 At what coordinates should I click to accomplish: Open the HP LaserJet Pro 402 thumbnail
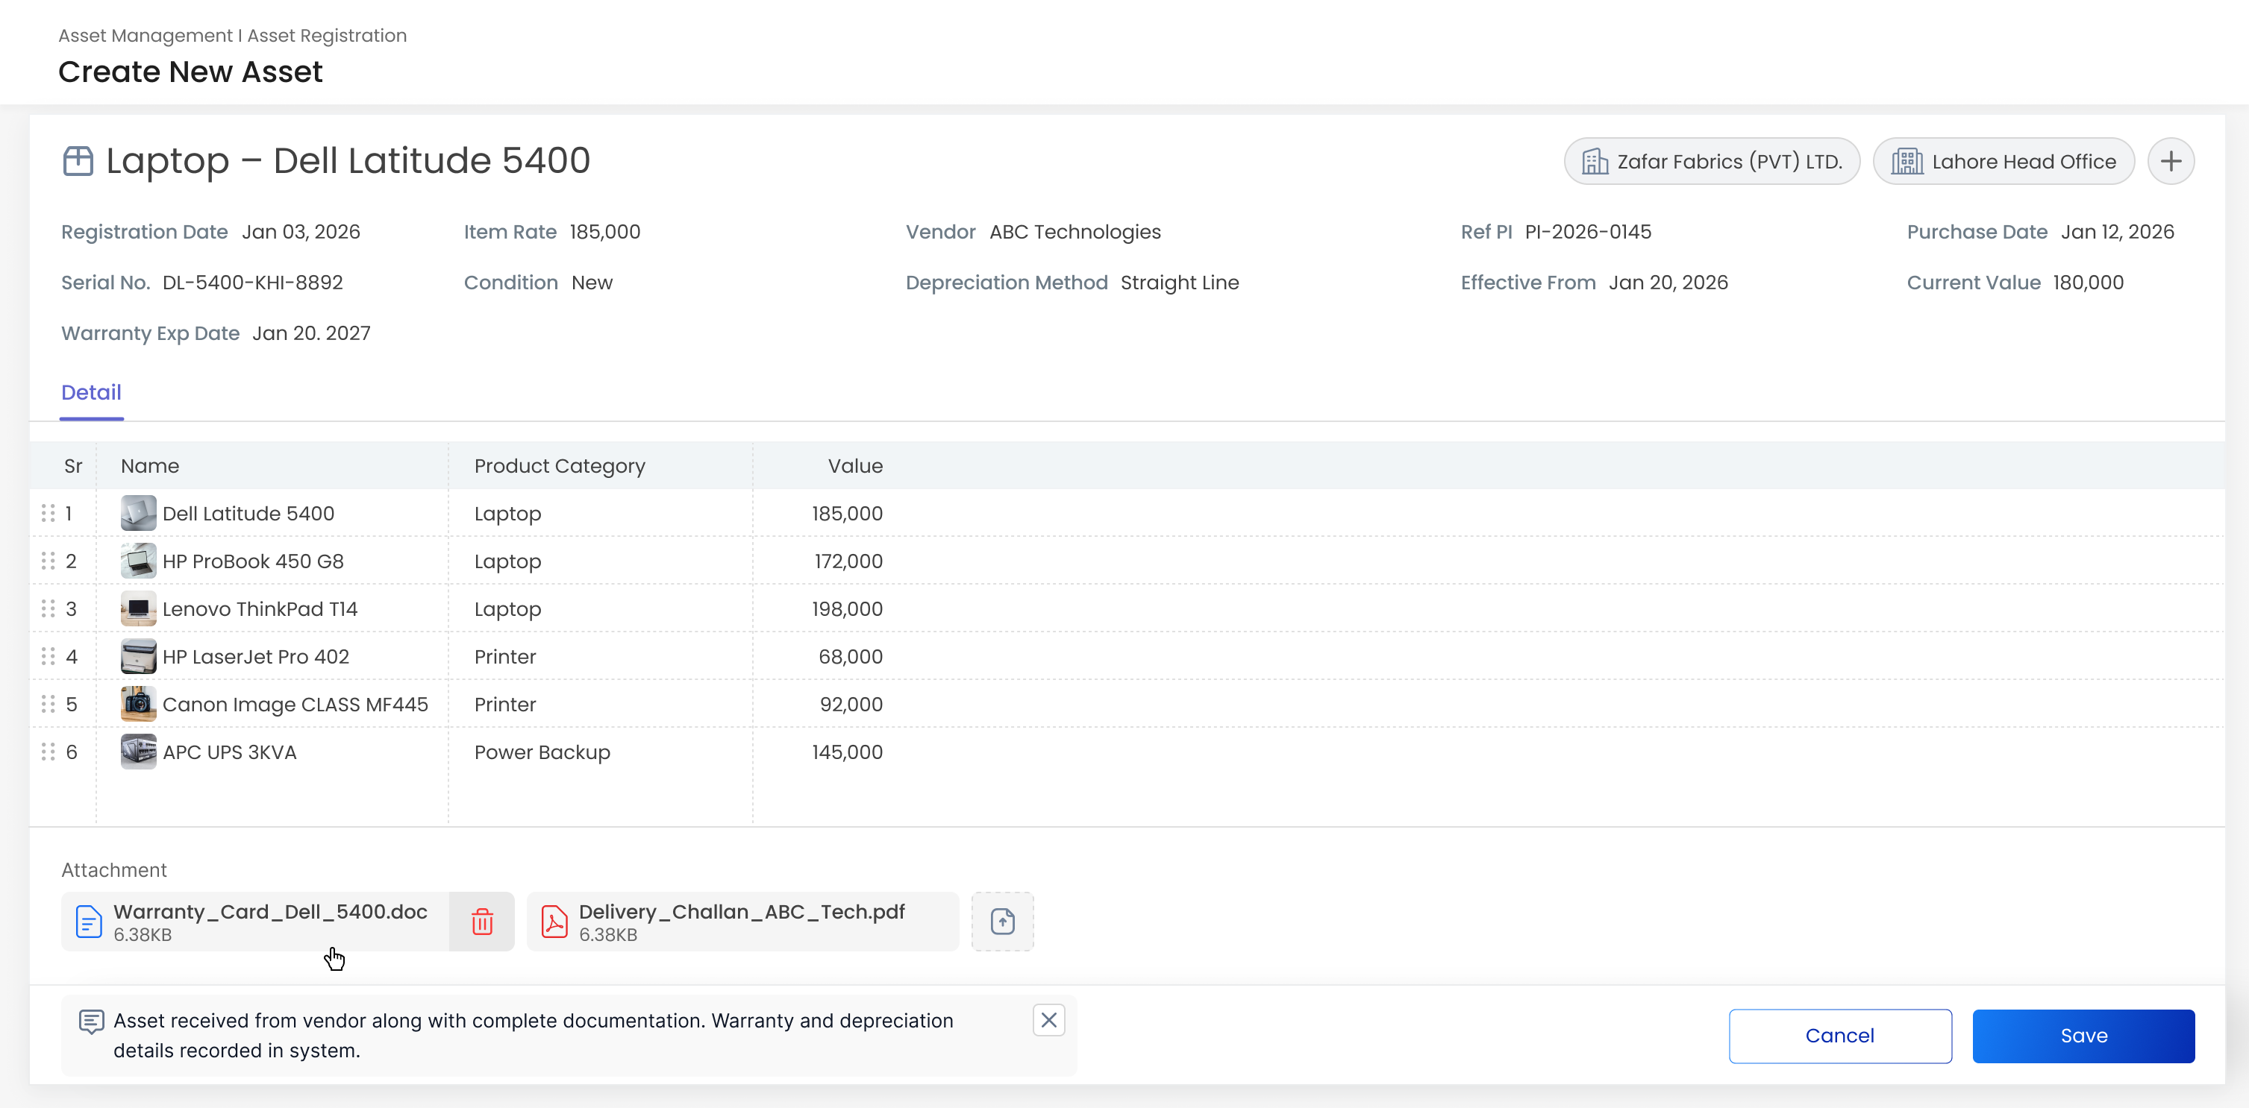[x=138, y=656]
